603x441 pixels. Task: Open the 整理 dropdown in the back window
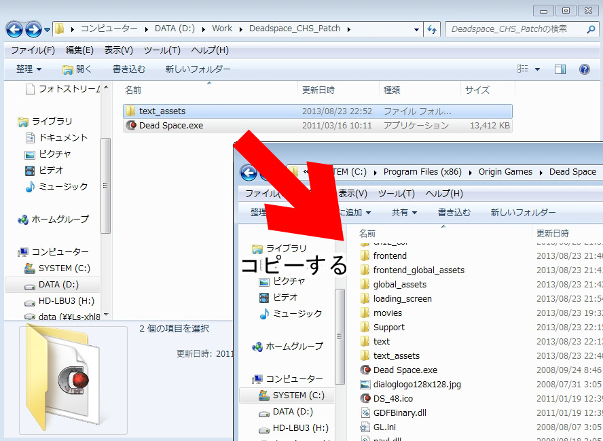click(x=29, y=69)
